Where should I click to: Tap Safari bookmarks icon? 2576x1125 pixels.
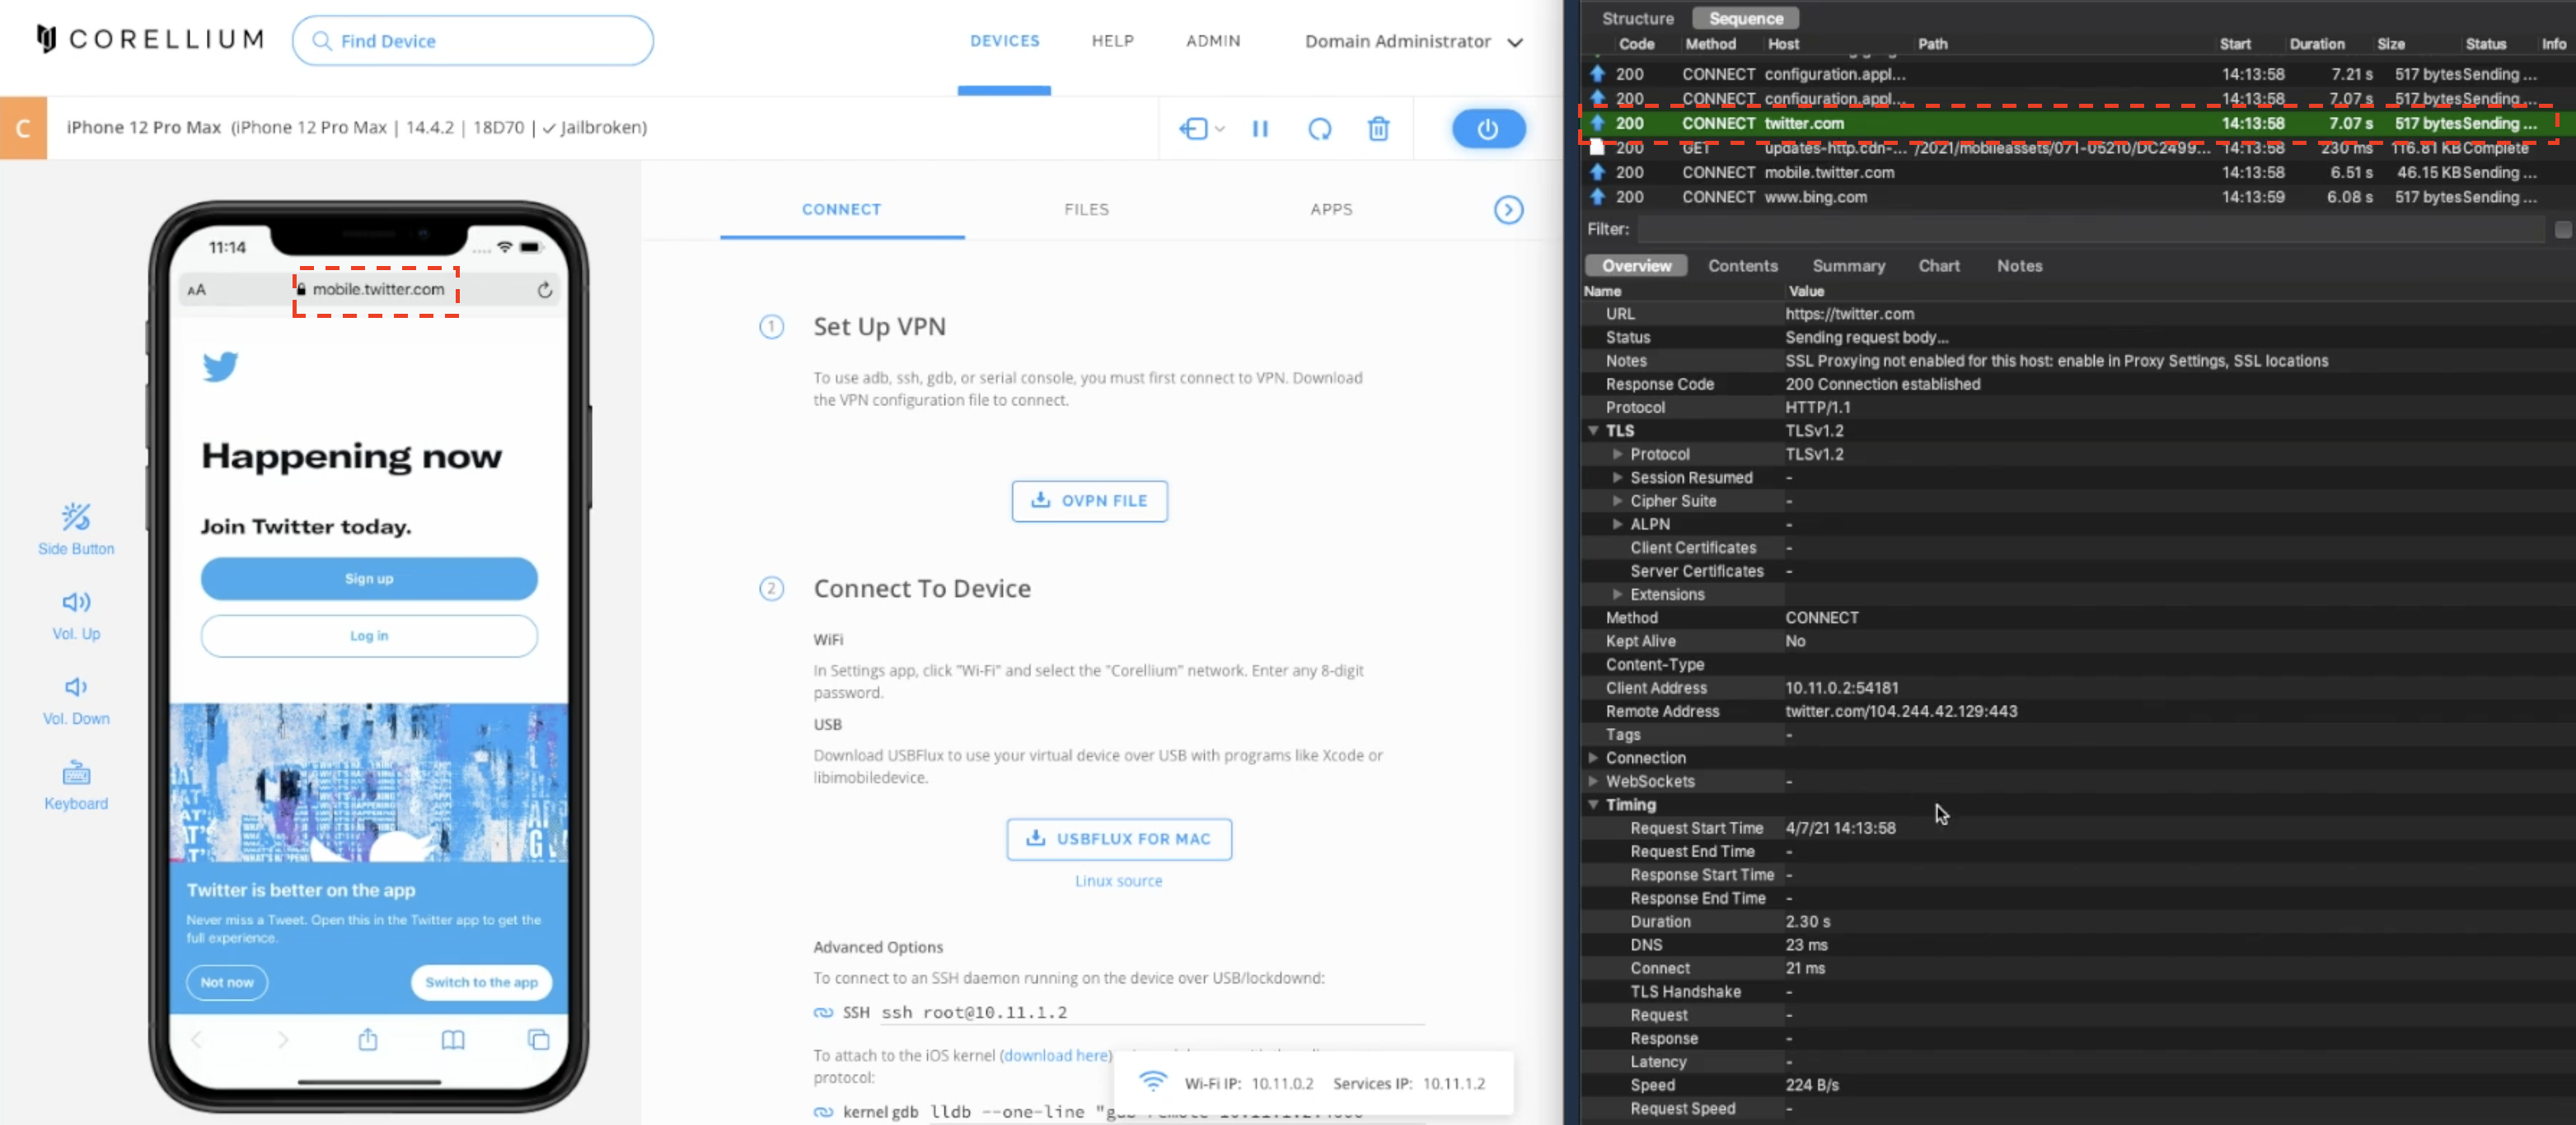(453, 1040)
